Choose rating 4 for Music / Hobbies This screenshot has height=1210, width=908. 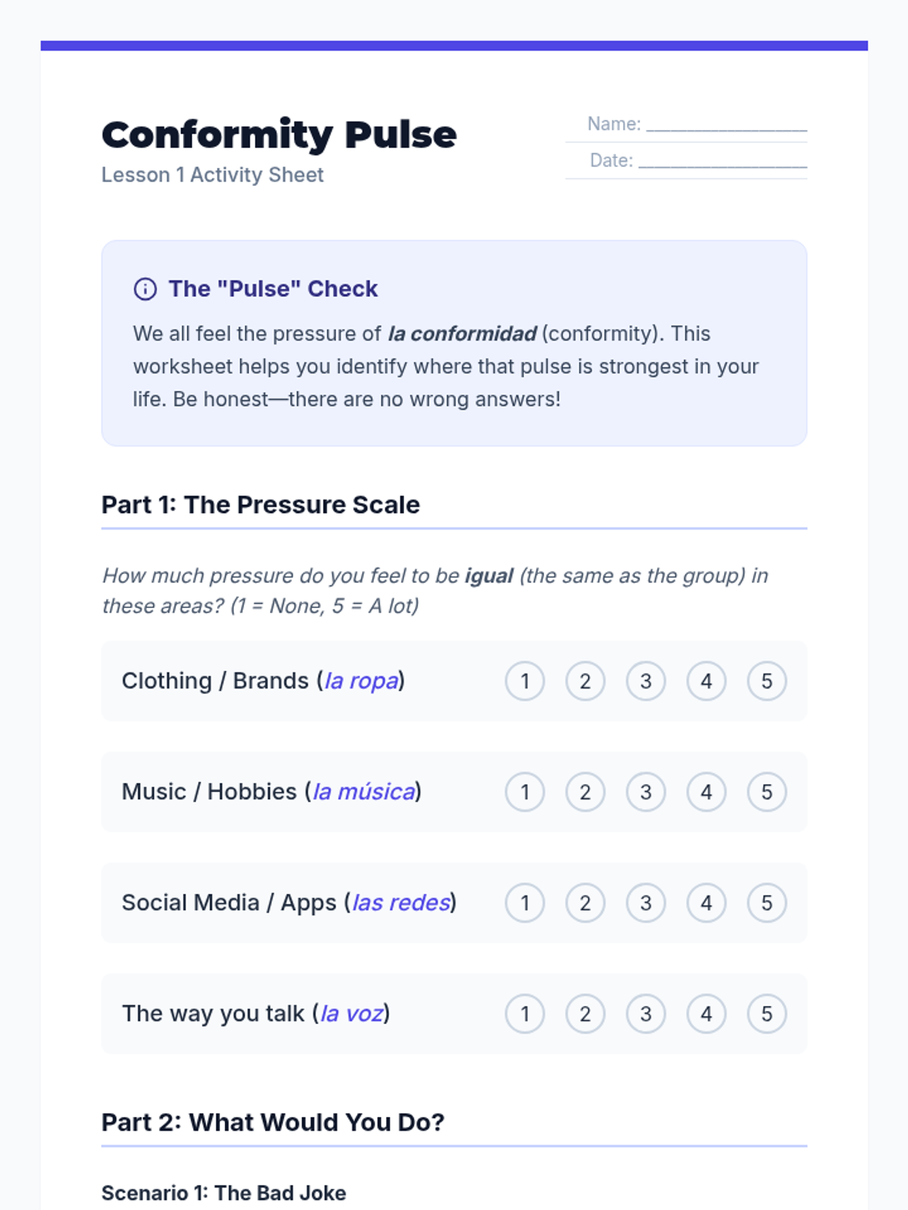click(706, 792)
